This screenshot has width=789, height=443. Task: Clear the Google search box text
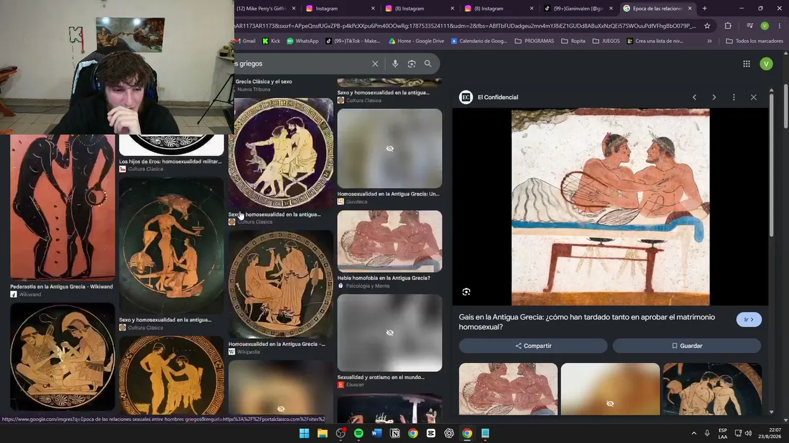pyautogui.click(x=375, y=63)
